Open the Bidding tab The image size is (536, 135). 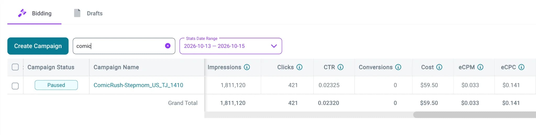34,13
